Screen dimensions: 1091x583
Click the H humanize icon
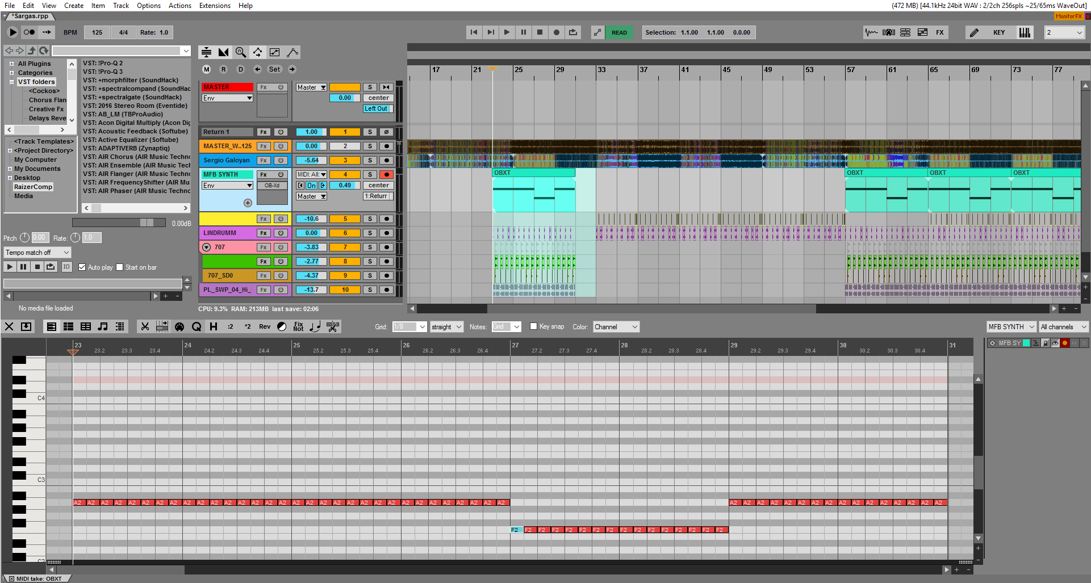214,326
